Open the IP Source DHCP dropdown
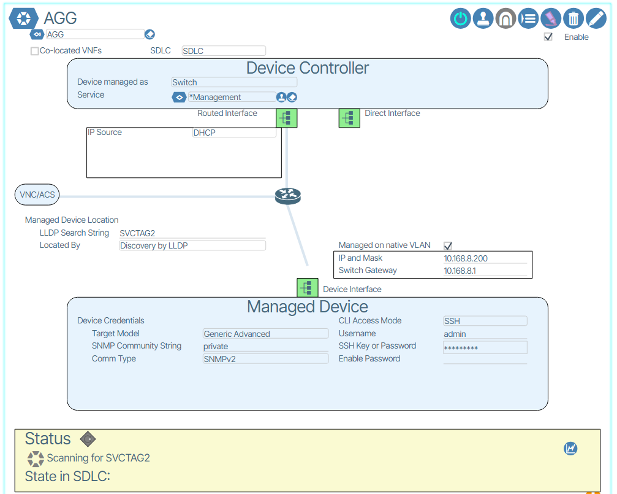This screenshot has height=494, width=617. click(x=234, y=133)
